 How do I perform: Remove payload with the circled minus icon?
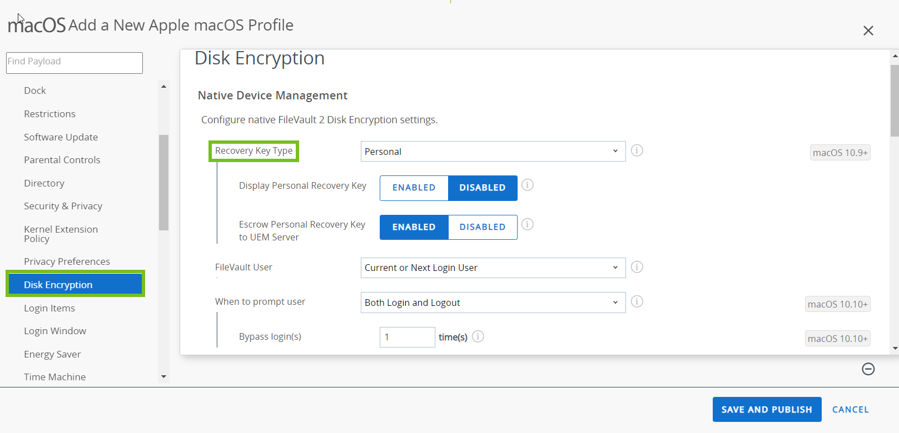point(868,369)
